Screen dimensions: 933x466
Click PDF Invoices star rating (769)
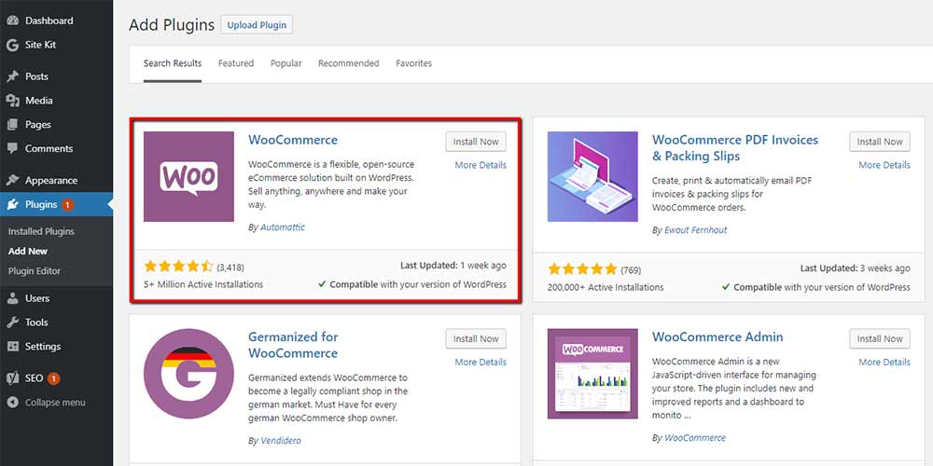point(582,269)
